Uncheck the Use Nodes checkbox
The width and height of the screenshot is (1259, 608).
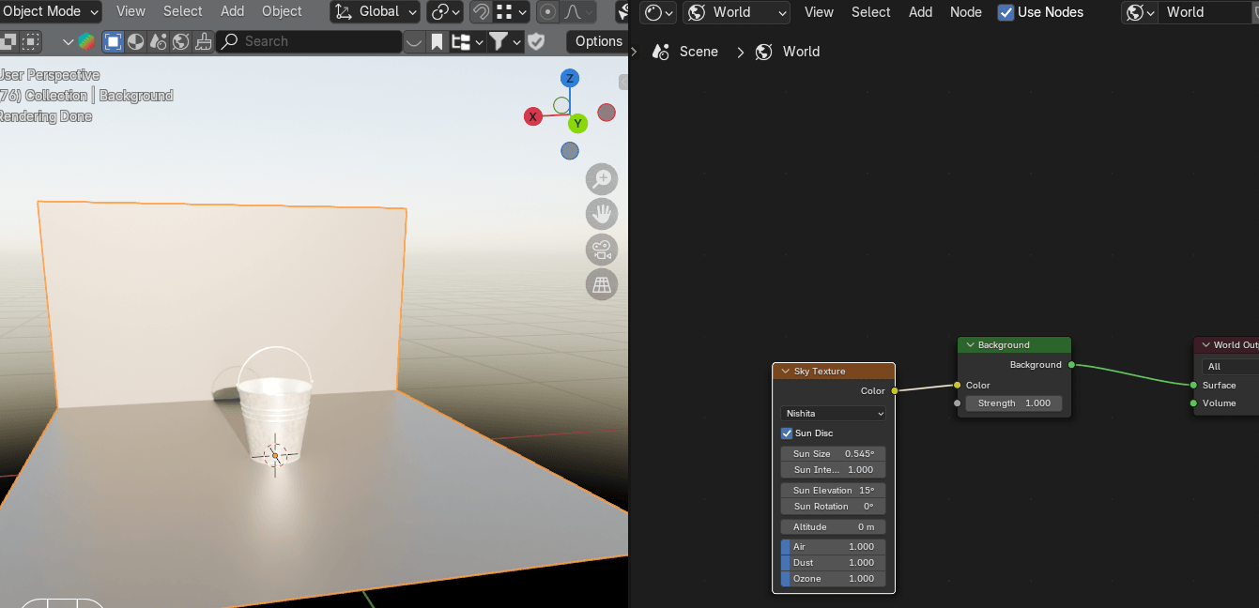pyautogui.click(x=1006, y=12)
